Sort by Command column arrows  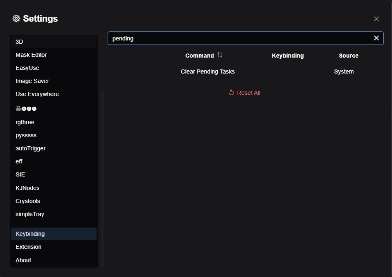pos(220,55)
